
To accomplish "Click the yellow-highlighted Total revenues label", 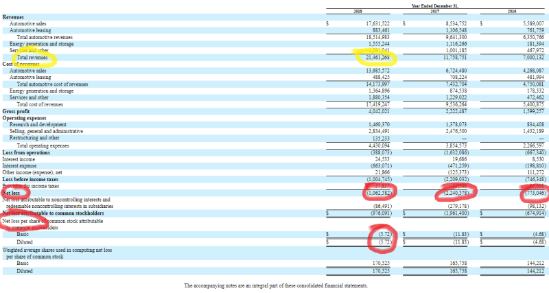I will click(32, 58).
